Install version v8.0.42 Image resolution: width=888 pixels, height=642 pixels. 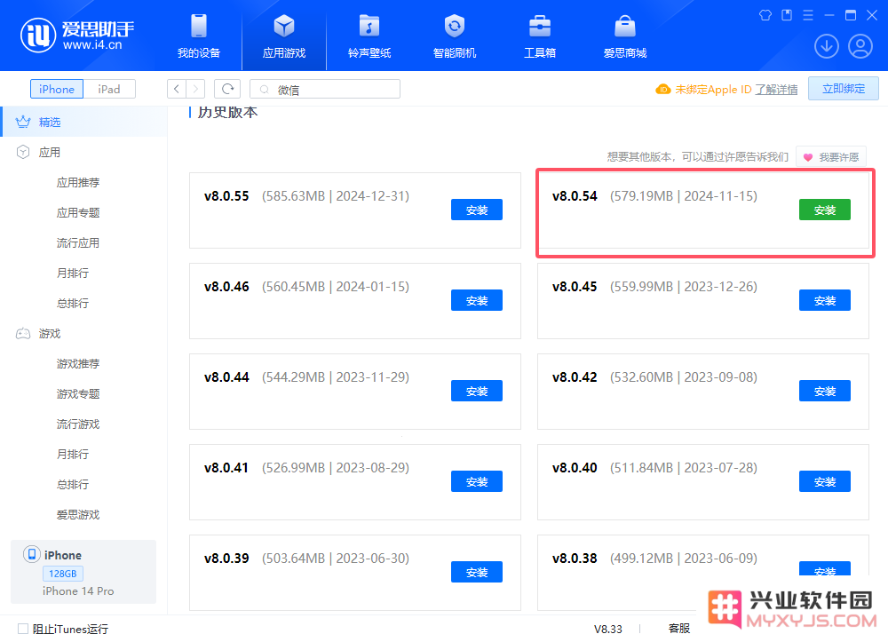825,392
